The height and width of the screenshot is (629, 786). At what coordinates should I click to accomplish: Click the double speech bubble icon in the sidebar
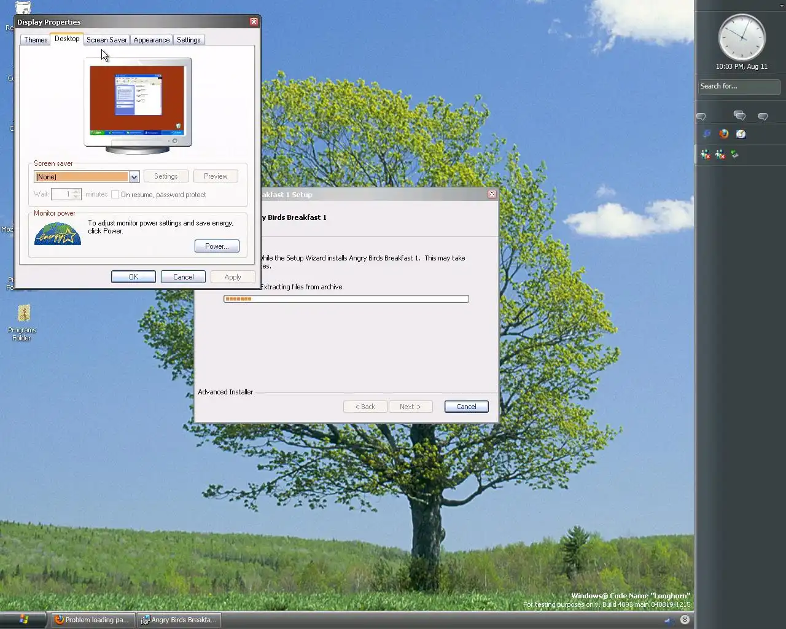[739, 115]
